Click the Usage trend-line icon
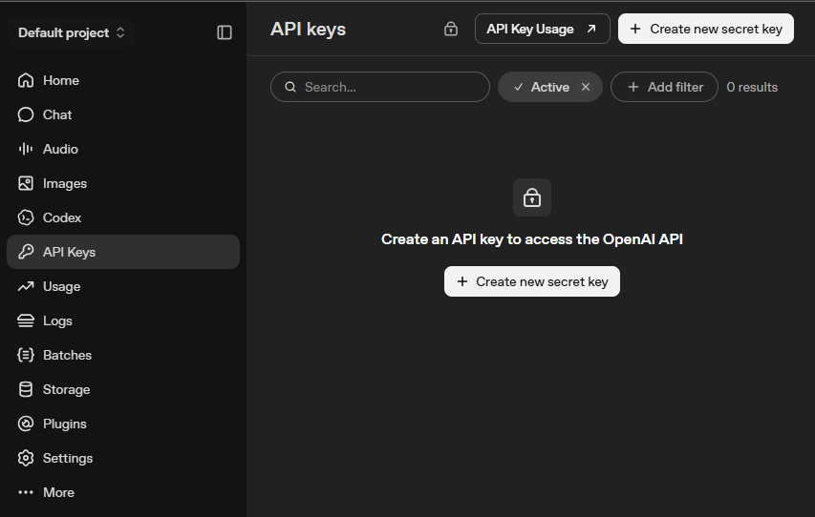 26,286
